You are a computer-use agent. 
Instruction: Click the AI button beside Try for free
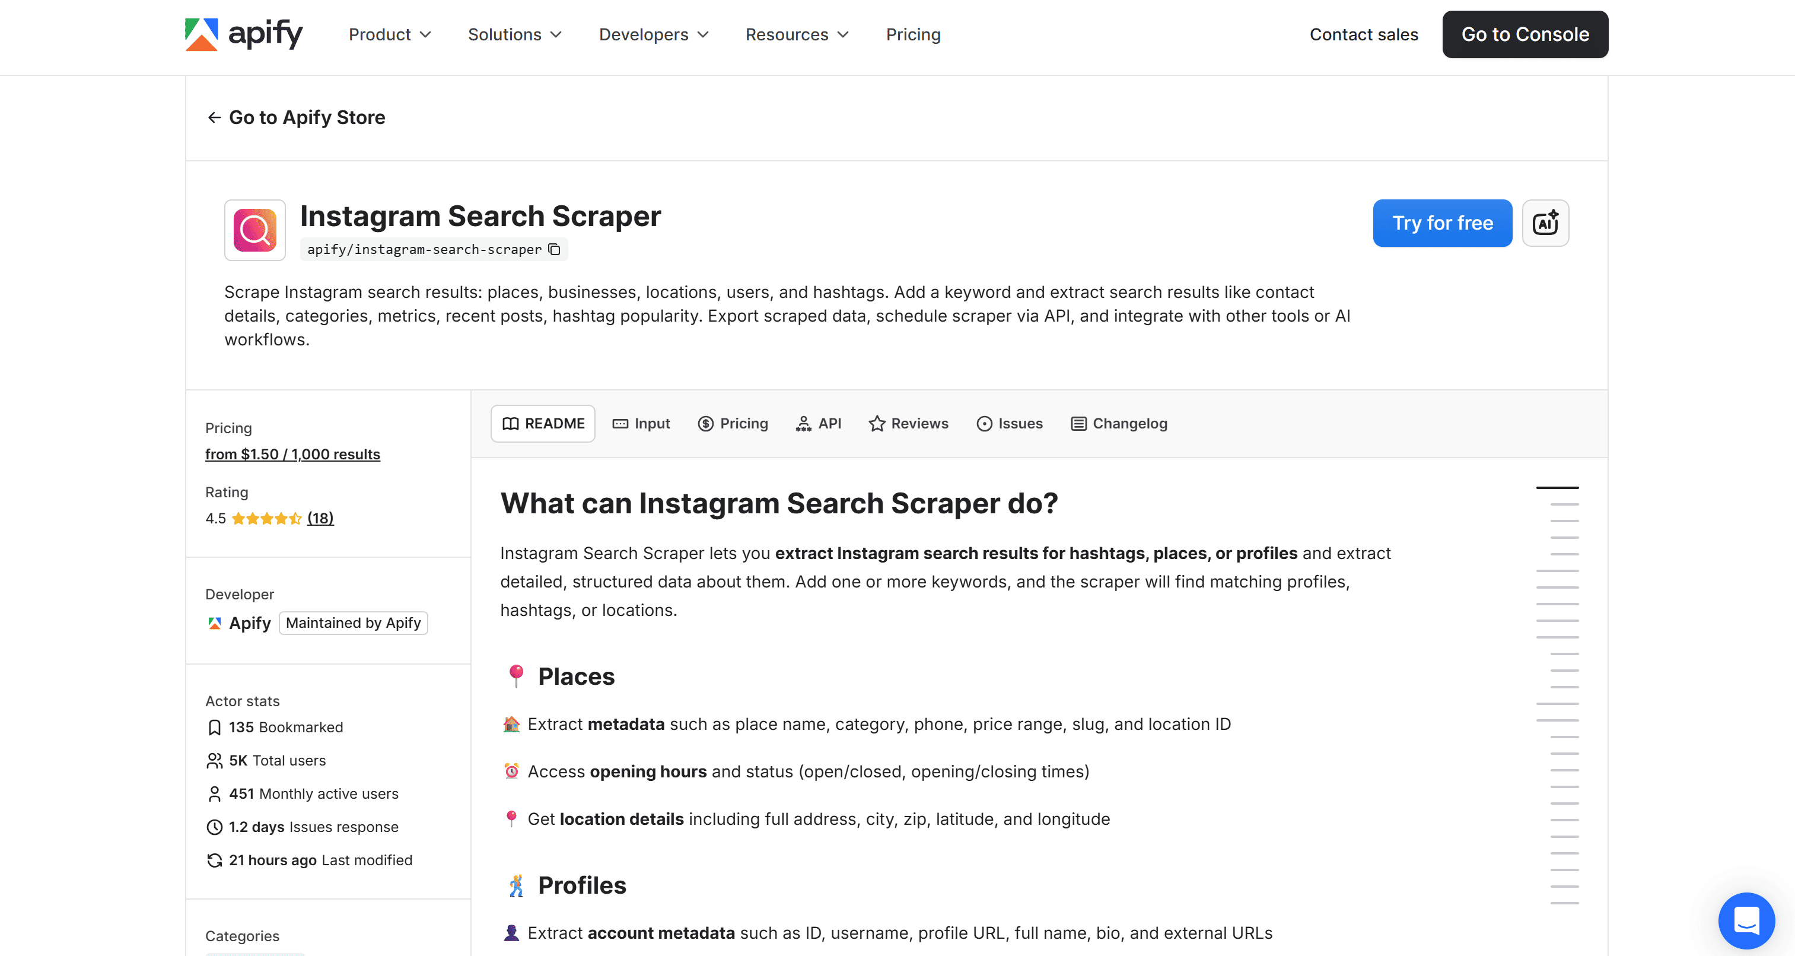[1545, 223]
